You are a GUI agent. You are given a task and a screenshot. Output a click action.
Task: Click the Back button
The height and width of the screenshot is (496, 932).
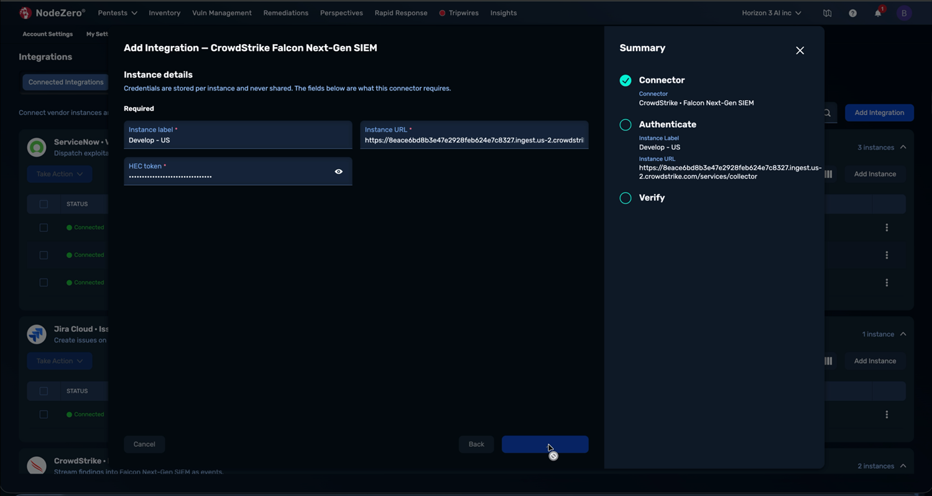click(476, 444)
